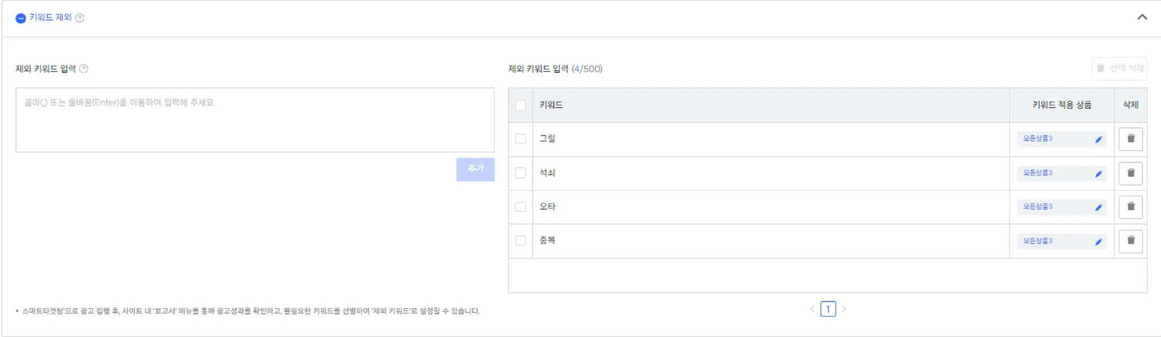Edit applied products for 오타 keyword
The height and width of the screenshot is (337, 1161).
[1098, 207]
